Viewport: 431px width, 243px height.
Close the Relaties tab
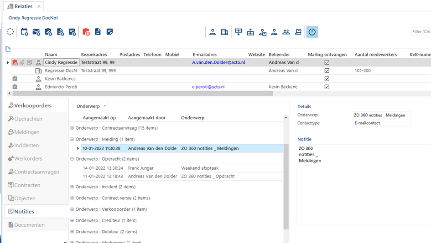[x=39, y=6]
